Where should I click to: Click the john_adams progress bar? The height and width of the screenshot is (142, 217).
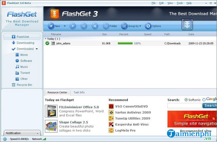click(125, 43)
